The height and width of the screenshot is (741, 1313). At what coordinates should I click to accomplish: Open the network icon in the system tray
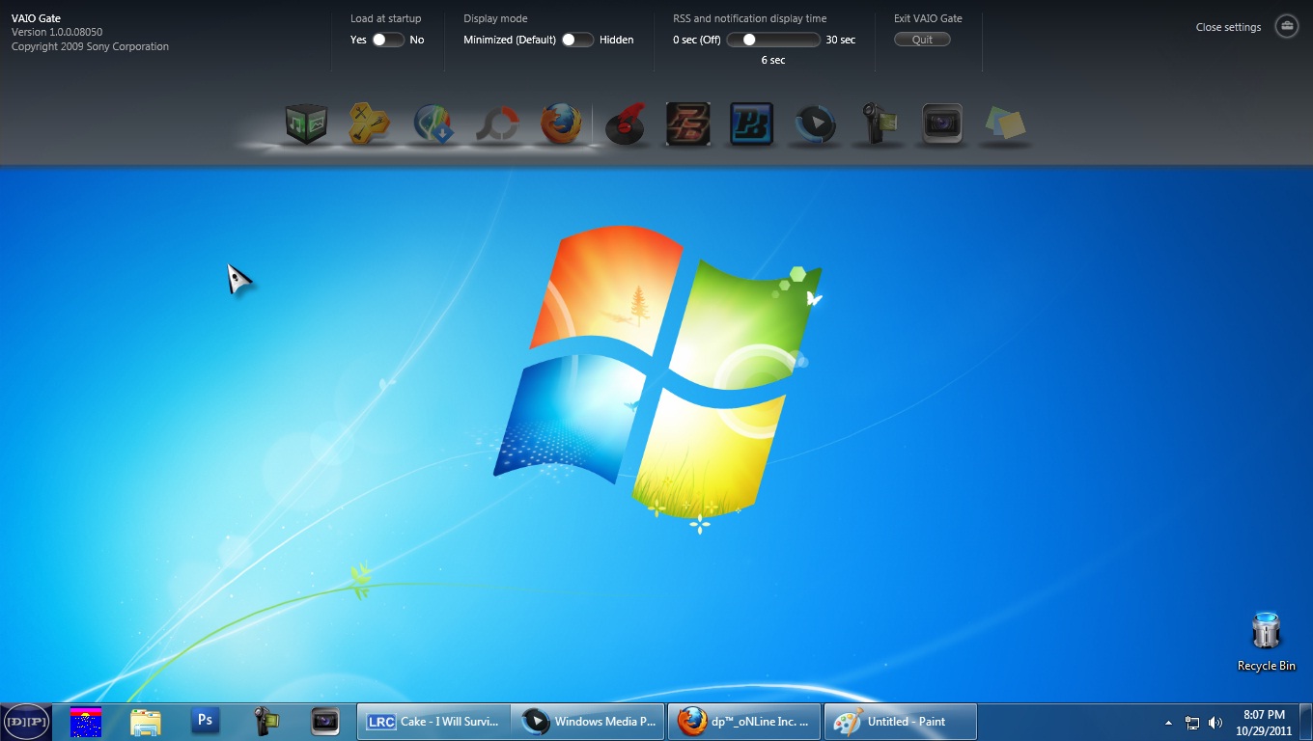[1192, 723]
